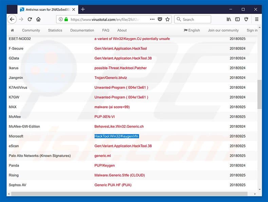Select the ESET-NOD32 engine name
The width and height of the screenshot is (268, 202).
tap(20, 39)
